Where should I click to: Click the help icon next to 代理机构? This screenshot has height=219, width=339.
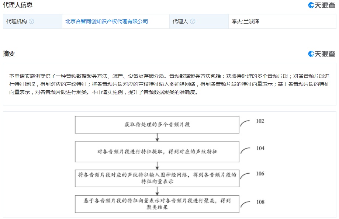(x=31, y=21)
